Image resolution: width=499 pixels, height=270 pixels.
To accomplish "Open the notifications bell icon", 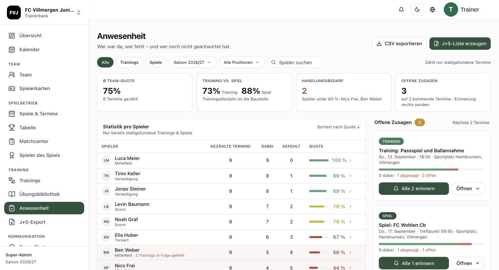I will 401,10.
